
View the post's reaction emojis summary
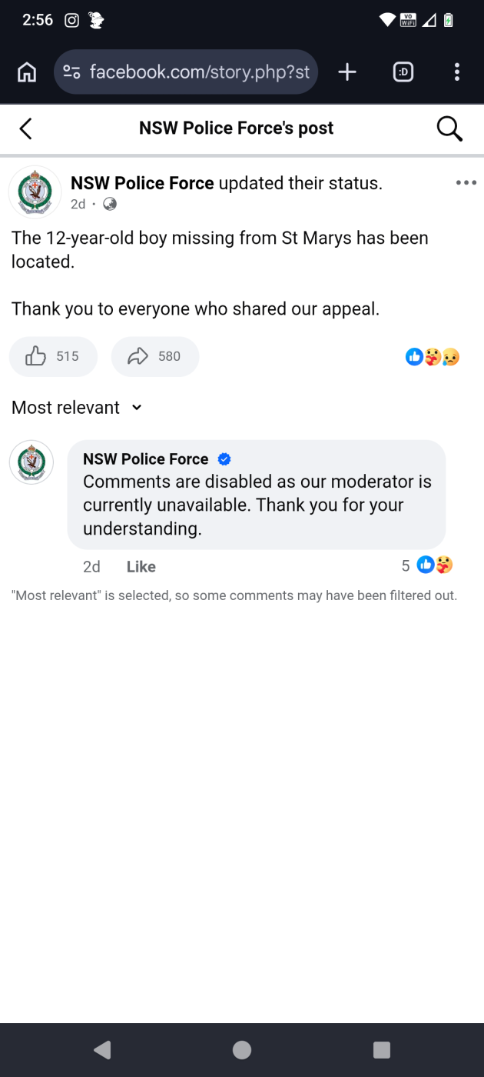click(x=433, y=356)
